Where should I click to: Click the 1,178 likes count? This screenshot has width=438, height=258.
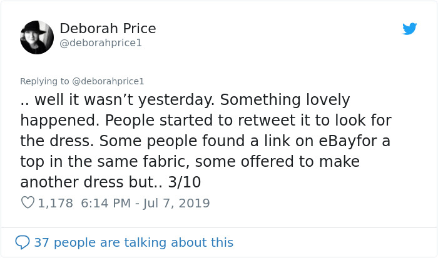pos(56,203)
